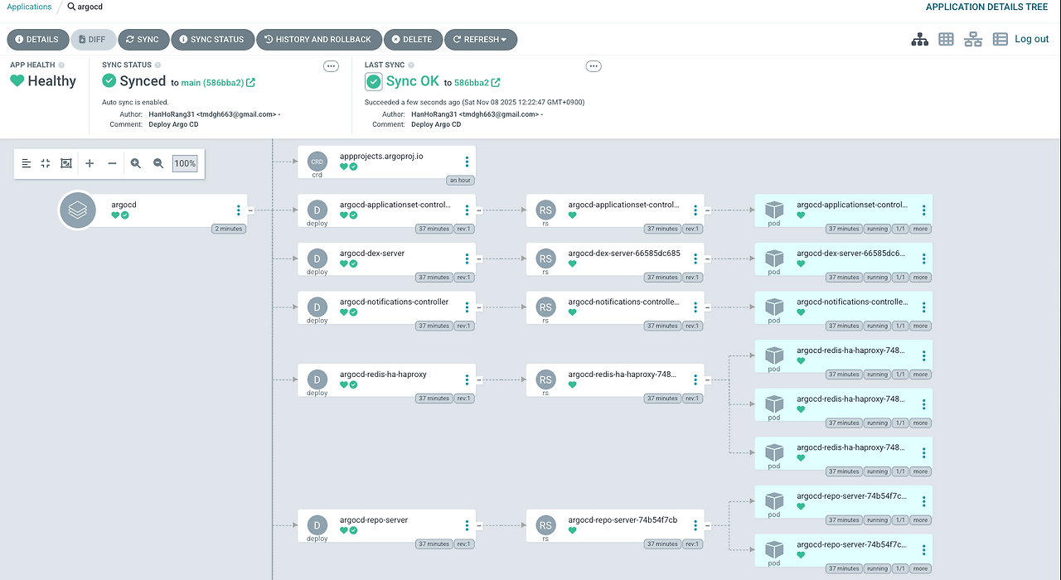Viewport: 1061px width, 580px height.
Task: Open kebab menu on argocd-repo-server deployment
Action: click(467, 525)
